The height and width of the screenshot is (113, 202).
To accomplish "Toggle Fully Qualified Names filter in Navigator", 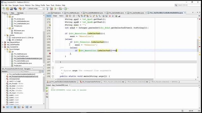I will coord(23,107).
